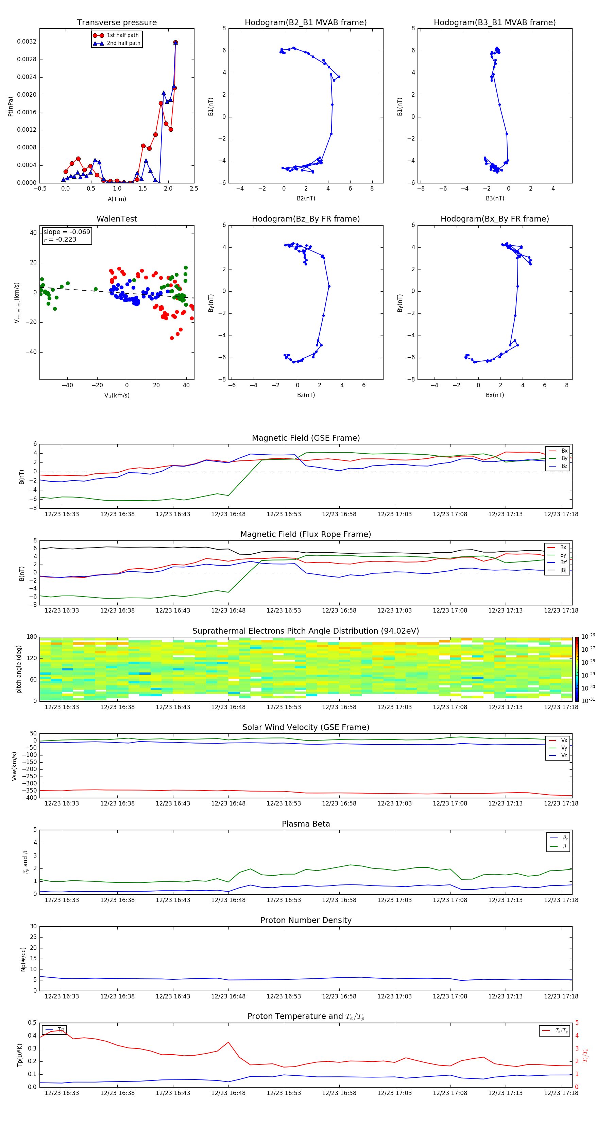Image resolution: width=612 pixels, height=1123 pixels.
Task: Click the "B2(nT)" x-axis label
Action: coord(306,198)
